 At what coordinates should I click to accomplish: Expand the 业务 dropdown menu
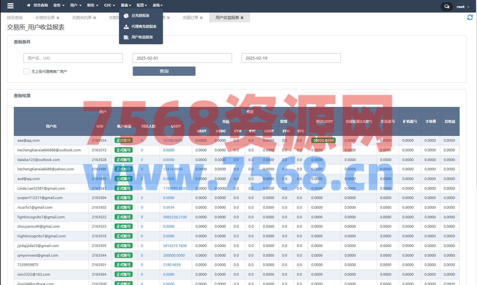point(59,5)
